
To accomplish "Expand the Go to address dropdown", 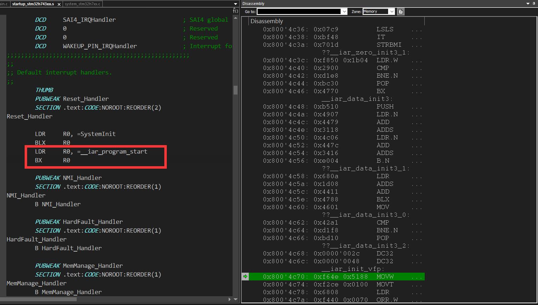I will 344,12.
